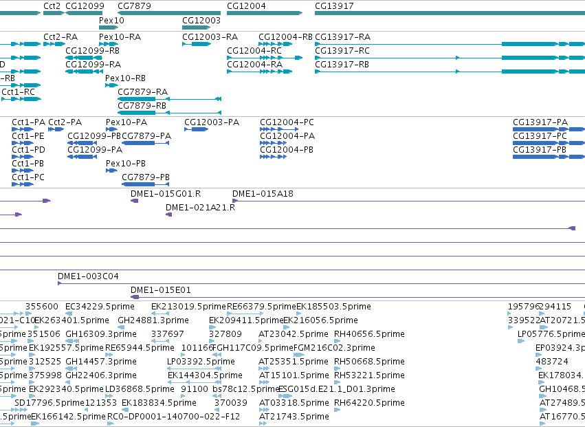Open protein CG7879-PA

point(146,136)
